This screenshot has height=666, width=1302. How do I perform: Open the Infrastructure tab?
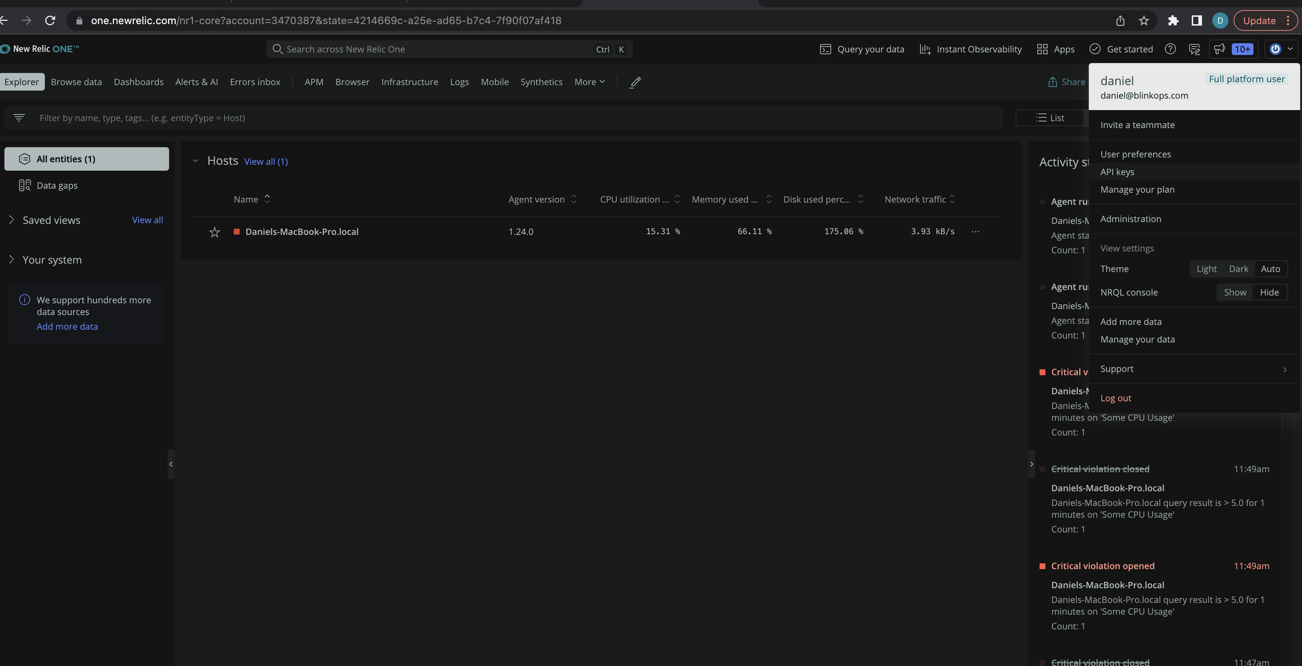pyautogui.click(x=409, y=82)
